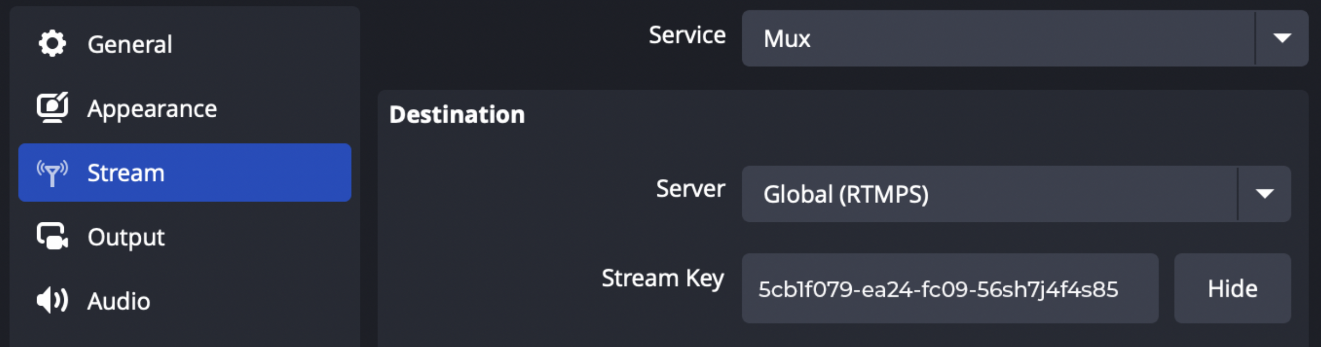
Task: Click the Audio speaker icon
Action: point(52,300)
